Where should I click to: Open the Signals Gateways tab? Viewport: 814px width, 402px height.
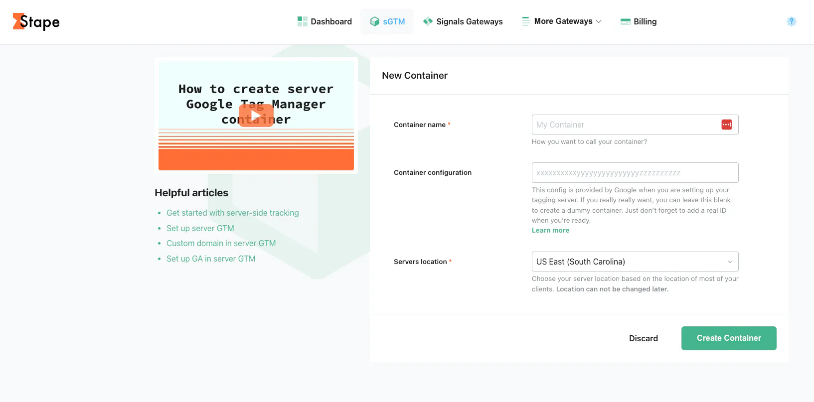tap(463, 21)
